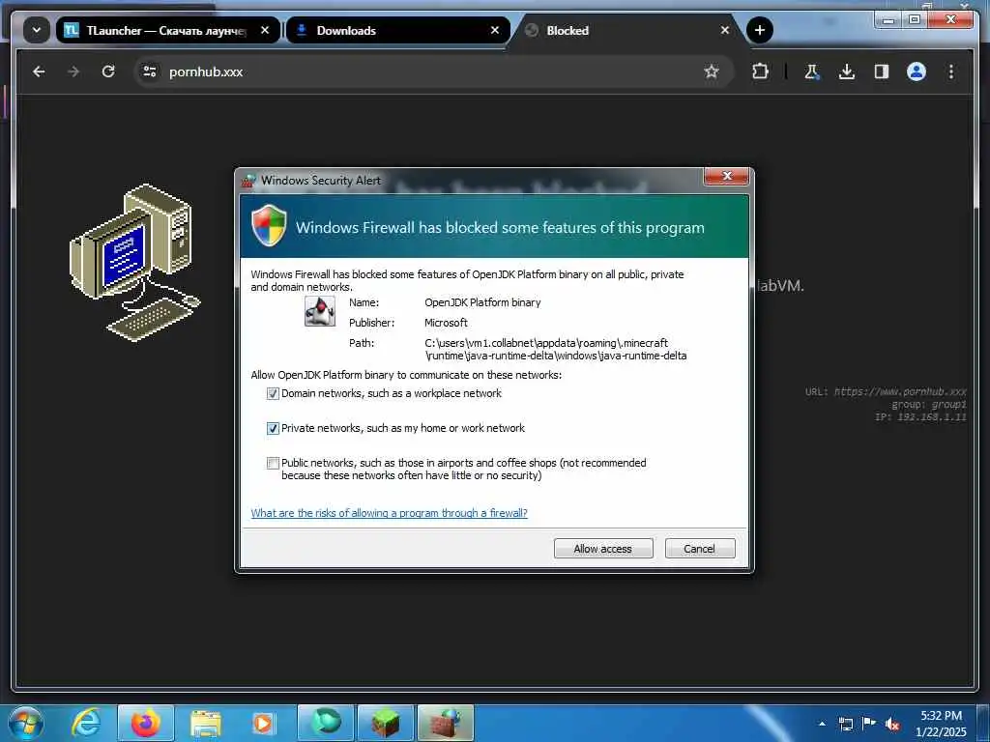990x742 pixels.
Task: Click the retro computer image on blocked page
Action: 134,262
